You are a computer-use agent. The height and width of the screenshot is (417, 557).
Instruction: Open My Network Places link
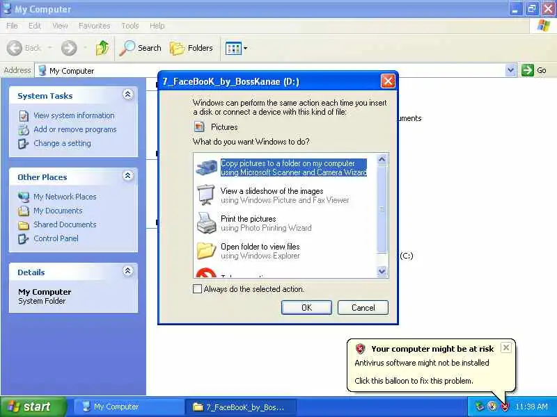click(65, 197)
